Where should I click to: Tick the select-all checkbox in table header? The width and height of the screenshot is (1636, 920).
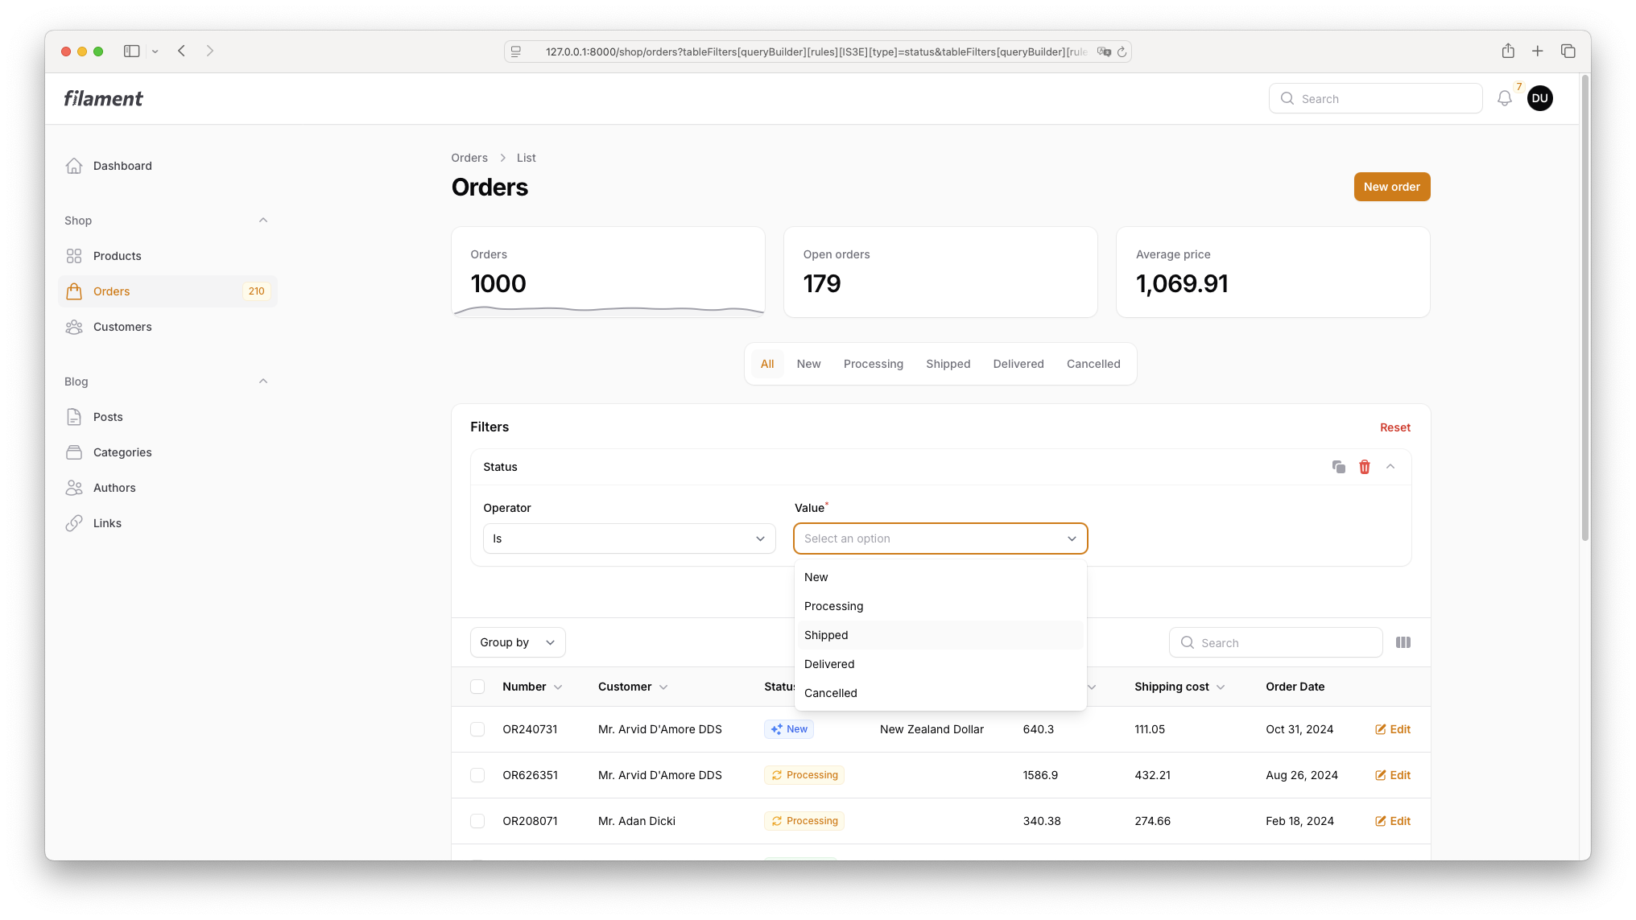coord(477,687)
